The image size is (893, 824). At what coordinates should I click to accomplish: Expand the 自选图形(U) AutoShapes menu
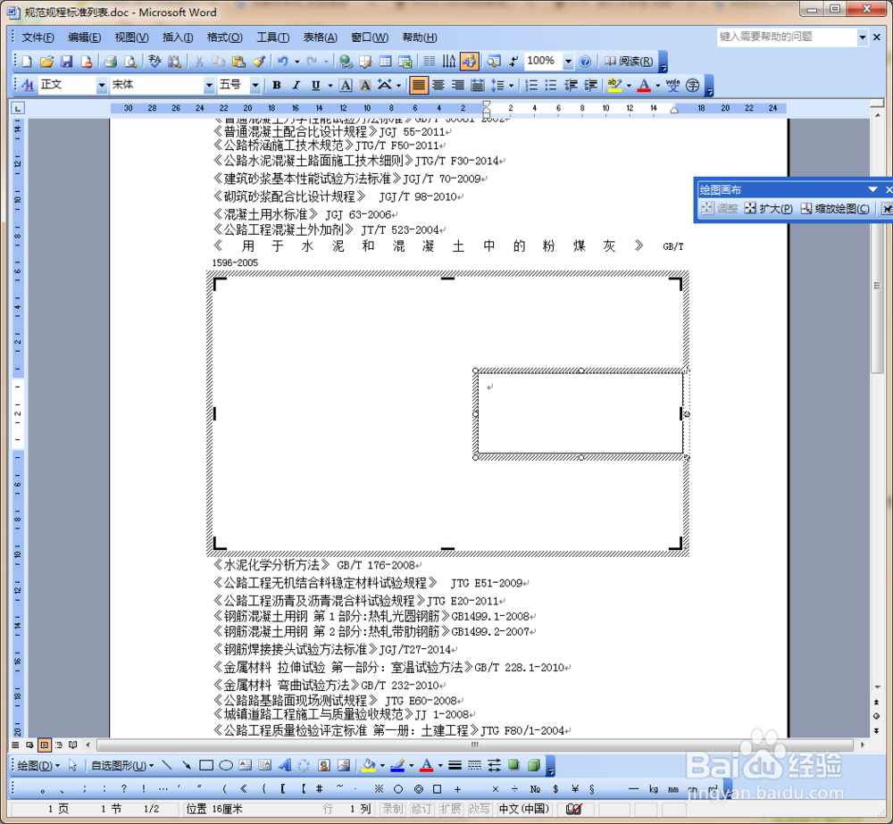122,765
